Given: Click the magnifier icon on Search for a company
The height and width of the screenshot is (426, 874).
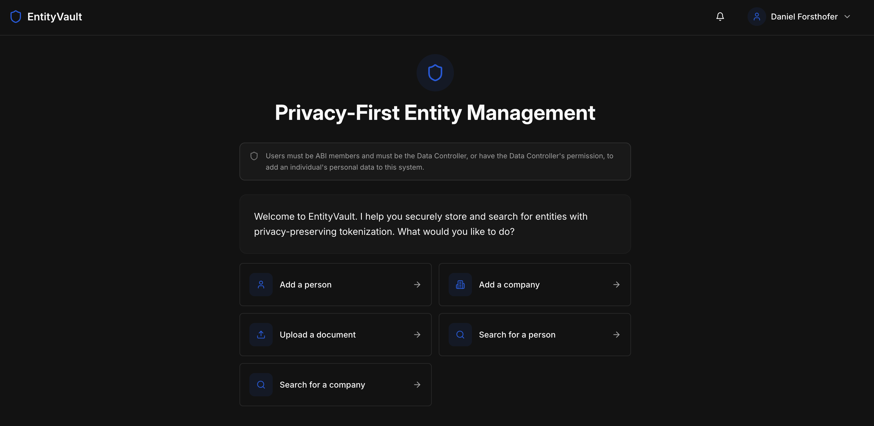Looking at the screenshot, I should [261, 385].
